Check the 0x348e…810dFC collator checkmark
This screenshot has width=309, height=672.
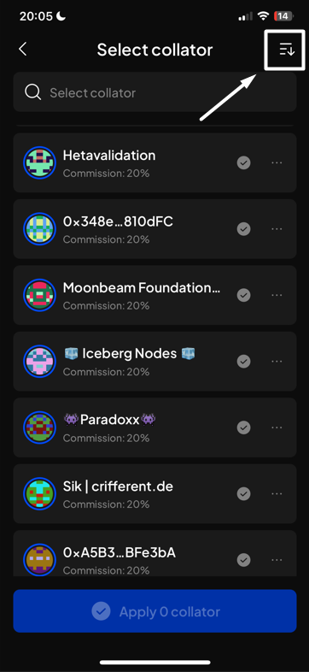(244, 229)
